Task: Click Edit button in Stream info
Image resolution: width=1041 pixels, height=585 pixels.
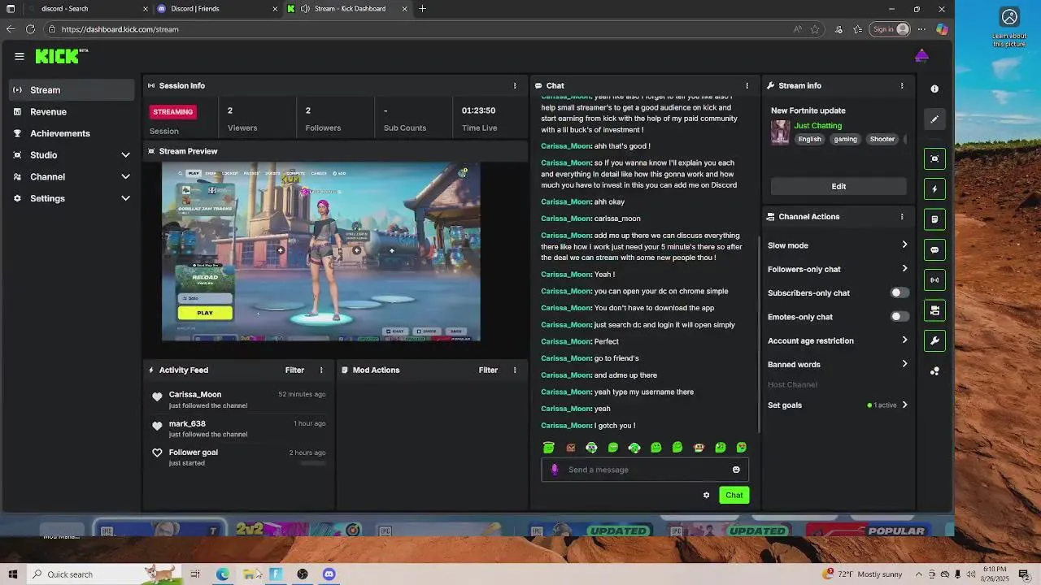Action: click(838, 186)
